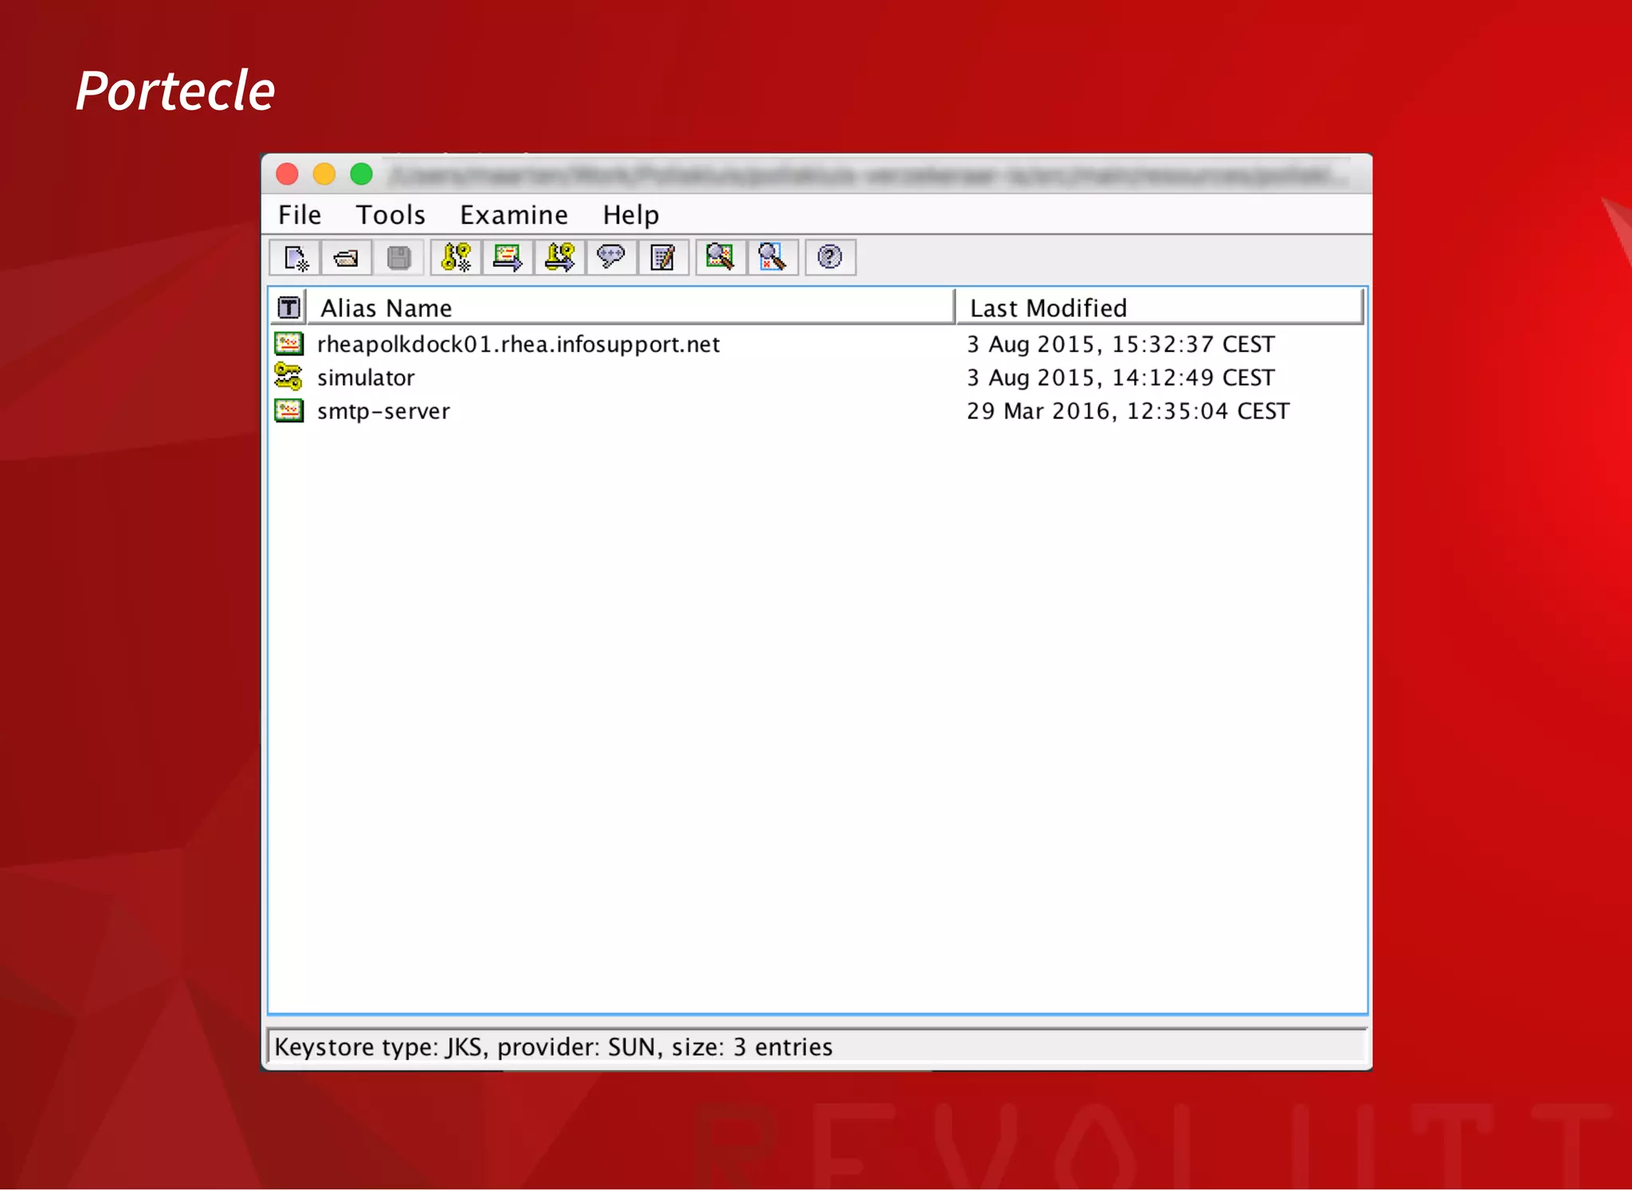Click the entry type column header
Screen dimensions: 1632x1190
[288, 308]
